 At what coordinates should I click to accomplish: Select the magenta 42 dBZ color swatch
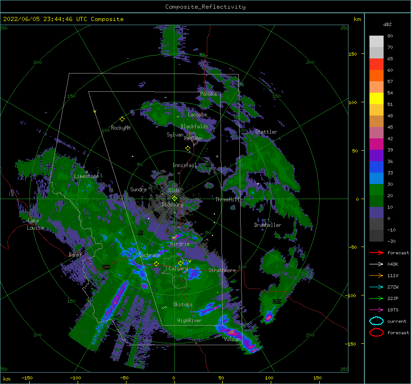(376, 144)
